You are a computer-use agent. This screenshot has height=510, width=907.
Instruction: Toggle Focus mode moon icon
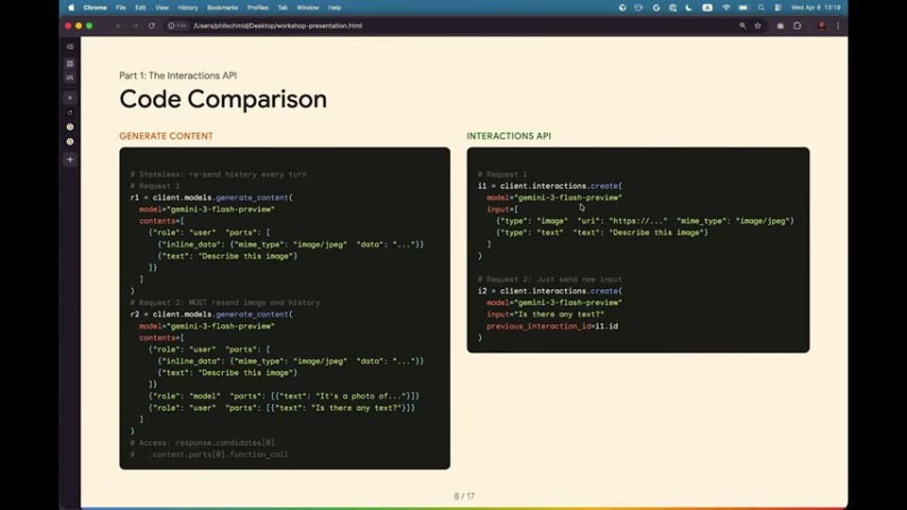[x=689, y=8]
